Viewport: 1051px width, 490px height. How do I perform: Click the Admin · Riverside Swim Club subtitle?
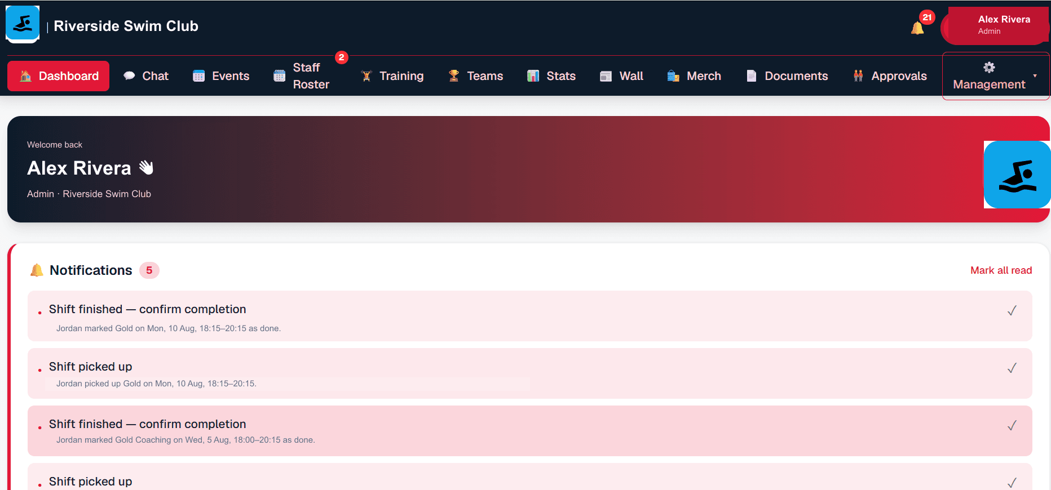pyautogui.click(x=89, y=194)
